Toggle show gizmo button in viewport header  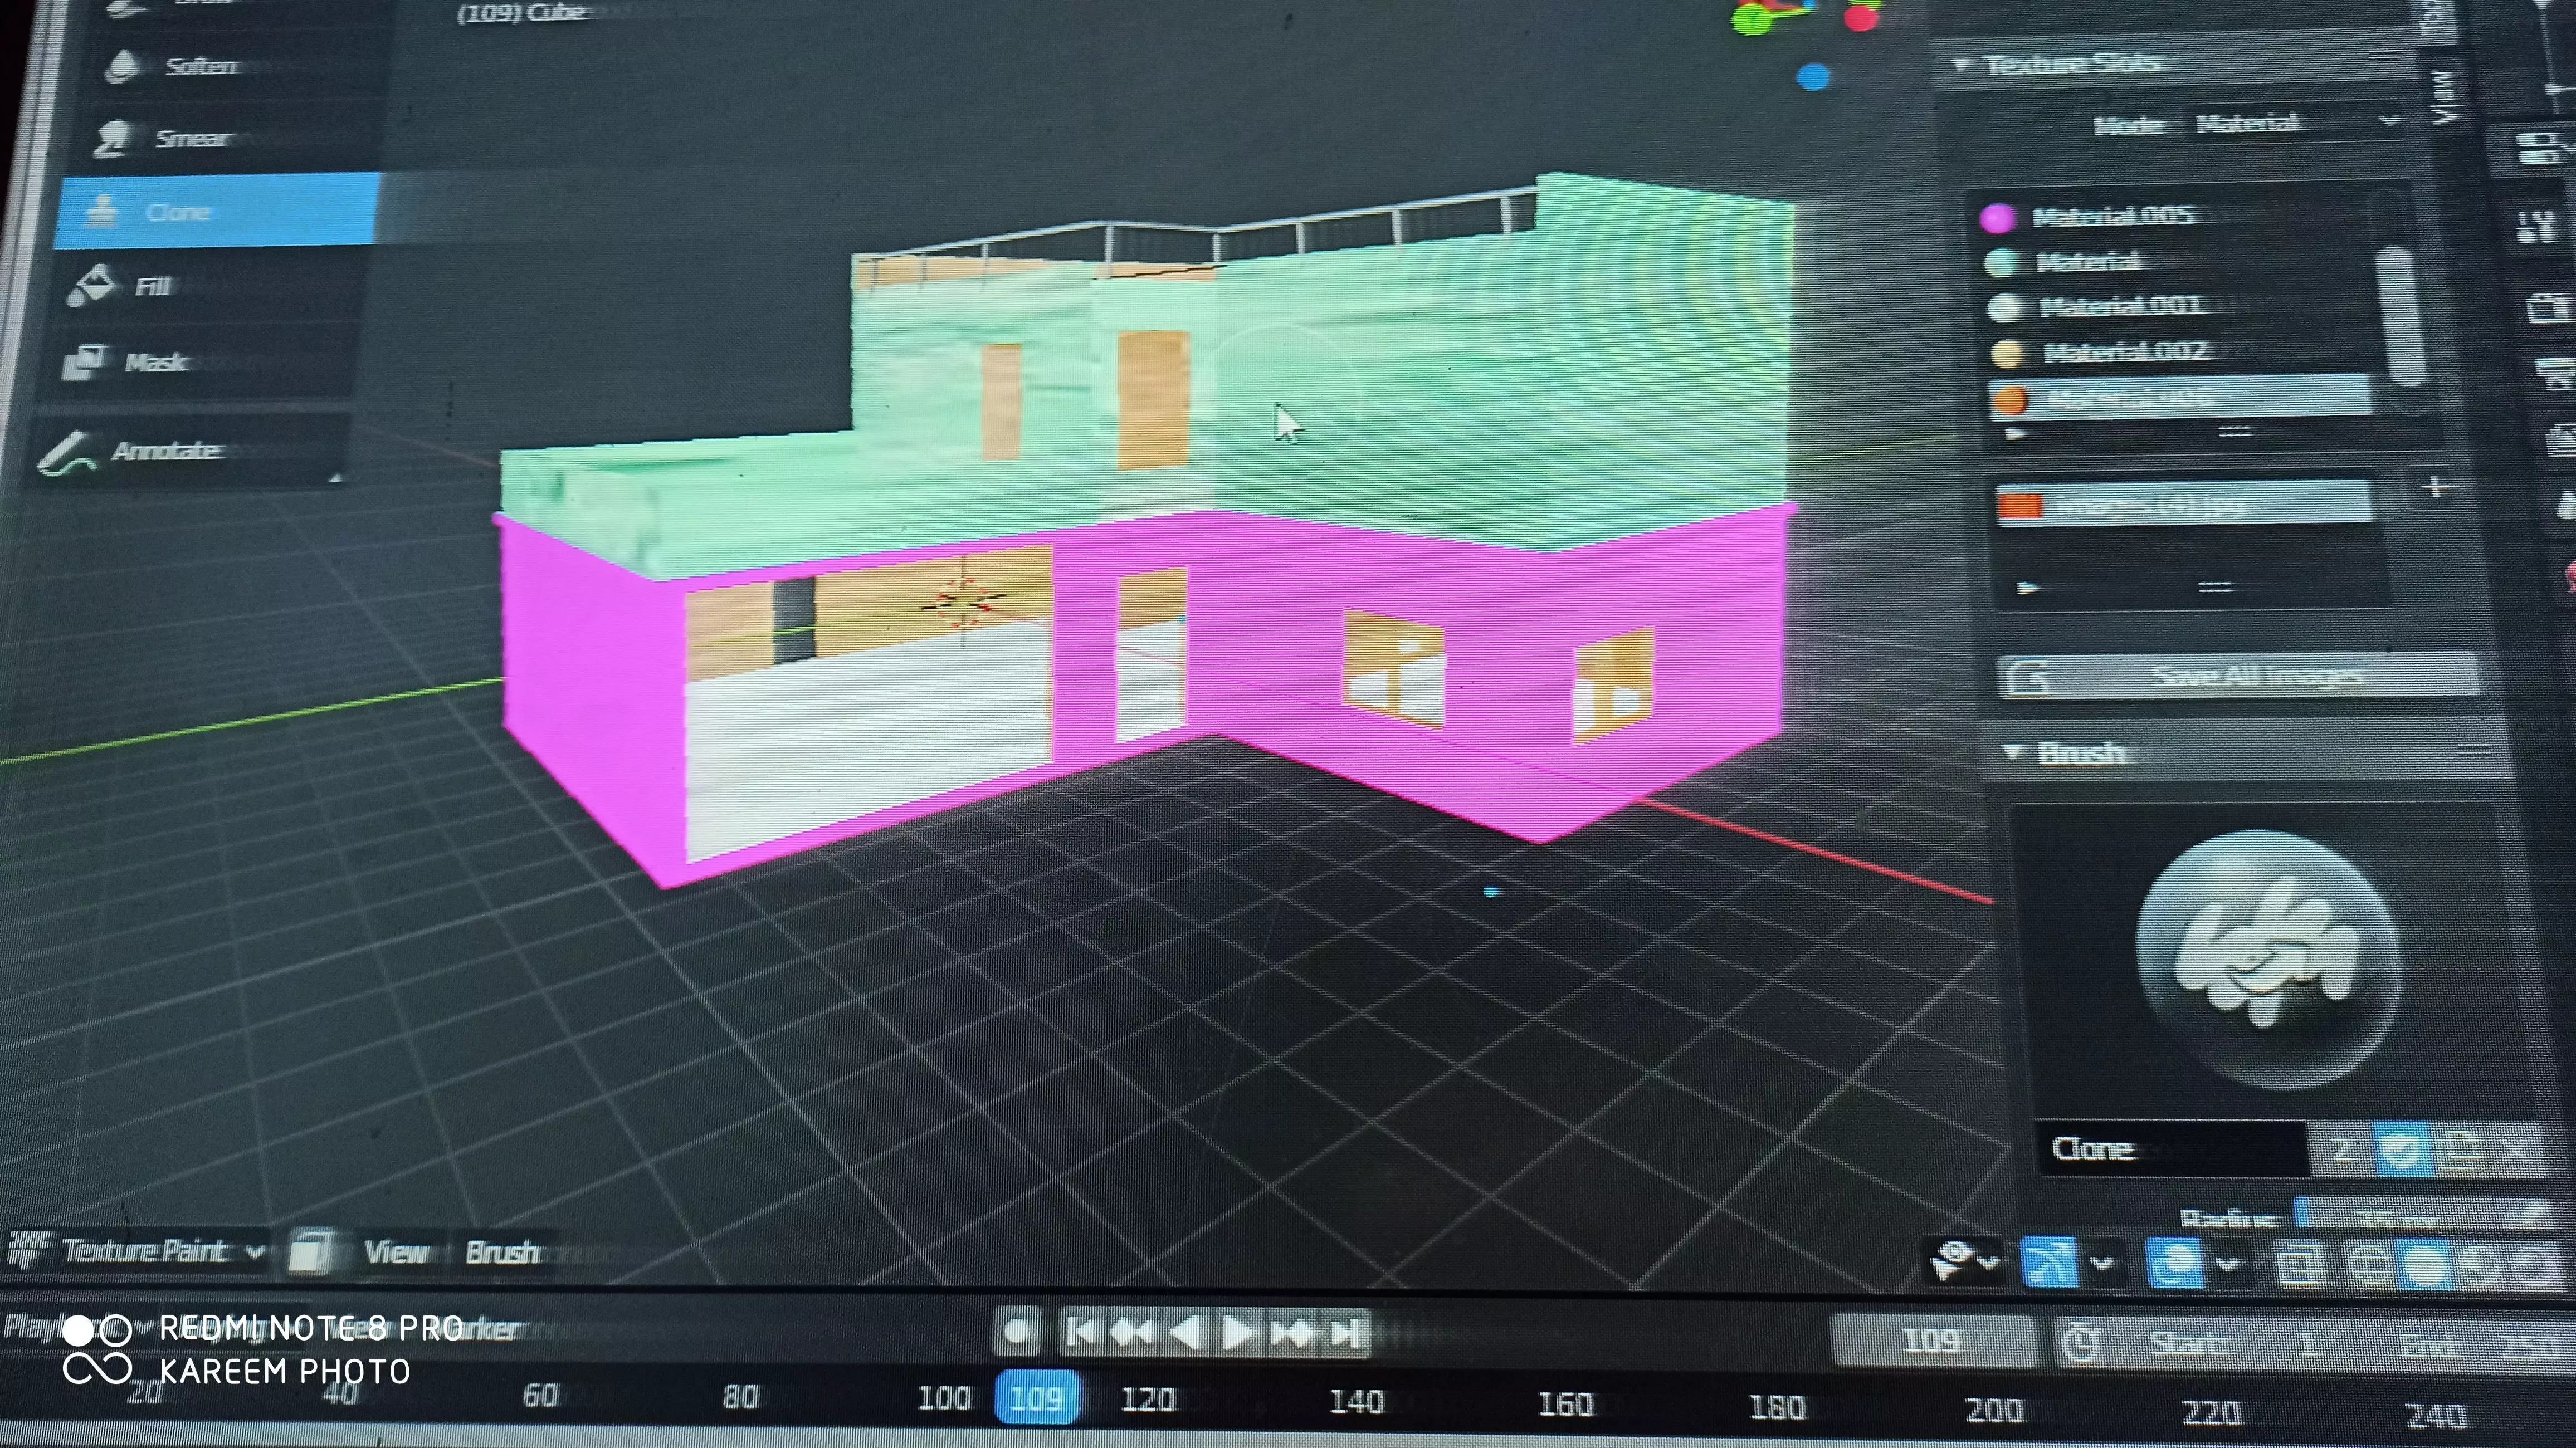2049,1263
